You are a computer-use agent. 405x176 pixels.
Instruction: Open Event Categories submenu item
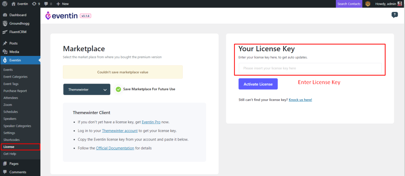coord(15,77)
